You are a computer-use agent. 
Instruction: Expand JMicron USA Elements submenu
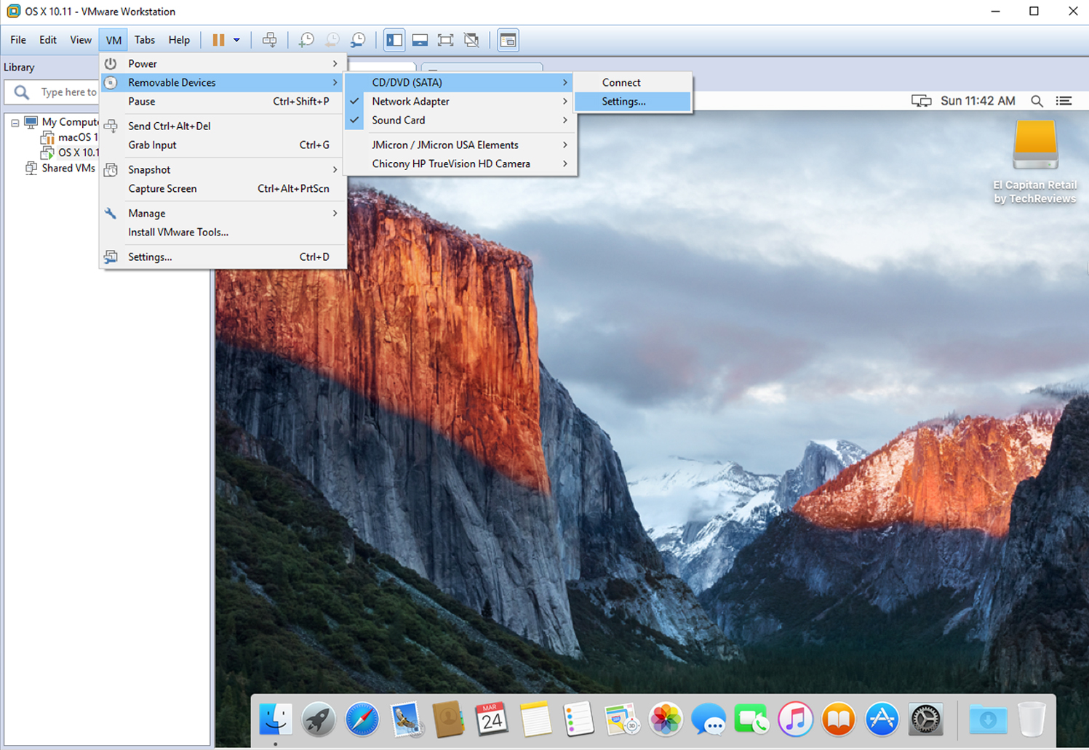click(x=460, y=145)
